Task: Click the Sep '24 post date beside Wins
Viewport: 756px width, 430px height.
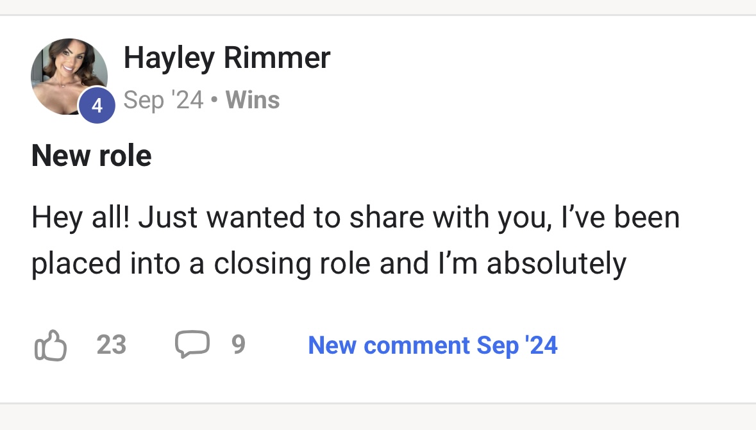Action: point(164,100)
